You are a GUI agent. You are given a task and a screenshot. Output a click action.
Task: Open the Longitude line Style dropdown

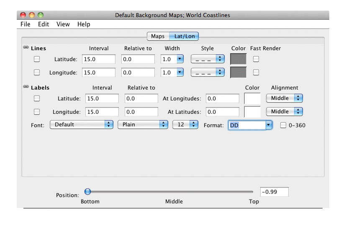click(x=208, y=72)
